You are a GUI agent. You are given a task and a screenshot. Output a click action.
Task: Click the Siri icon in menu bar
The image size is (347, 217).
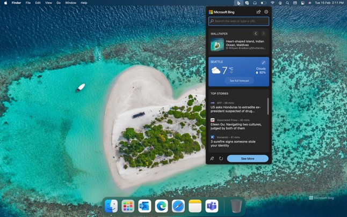(x=310, y=3)
